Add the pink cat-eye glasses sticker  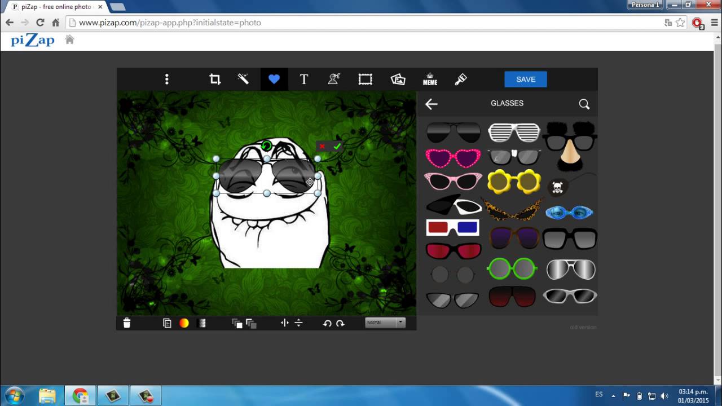pos(453,182)
